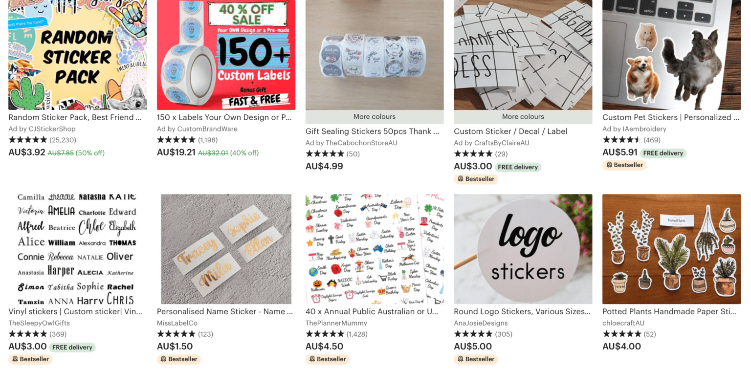Viewport: 751px width, 371px height.
Task: Open More colours on the Gift Sealing Stickers listing
Action: (x=374, y=116)
